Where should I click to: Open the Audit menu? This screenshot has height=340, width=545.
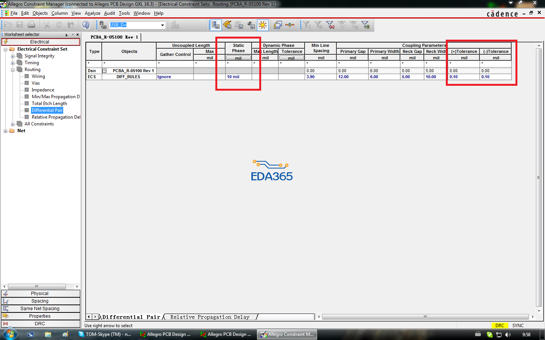coord(109,13)
